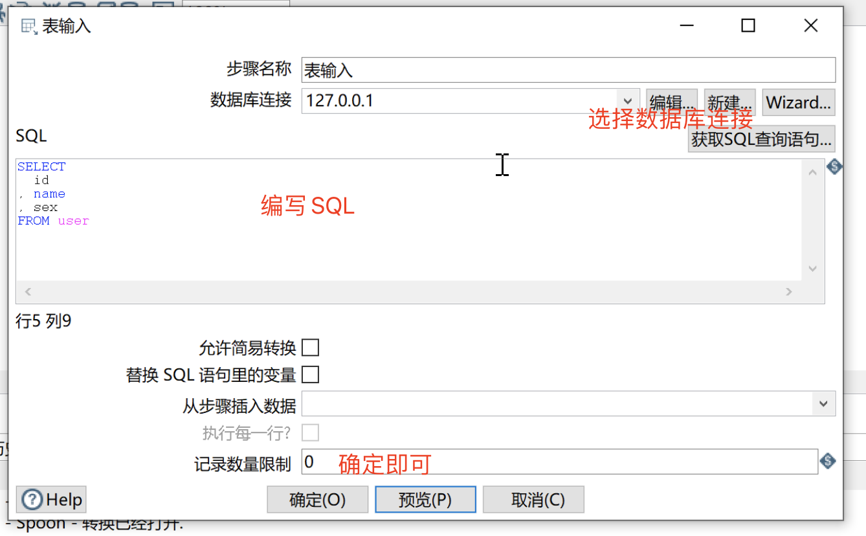Click the SQL editor scrollbar down arrow
The width and height of the screenshot is (866, 536).
point(812,268)
